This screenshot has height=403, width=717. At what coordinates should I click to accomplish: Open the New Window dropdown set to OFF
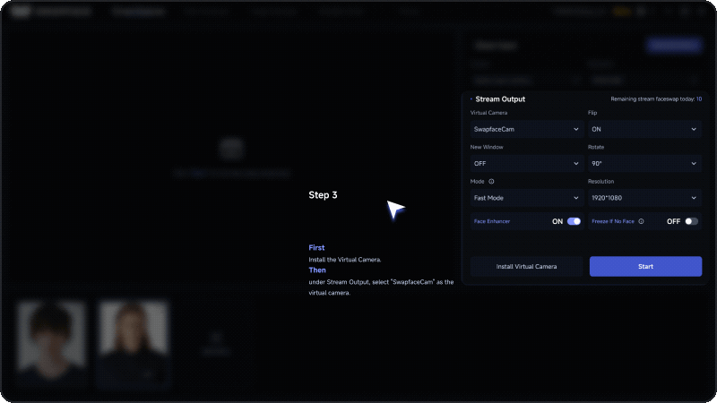pyautogui.click(x=526, y=164)
